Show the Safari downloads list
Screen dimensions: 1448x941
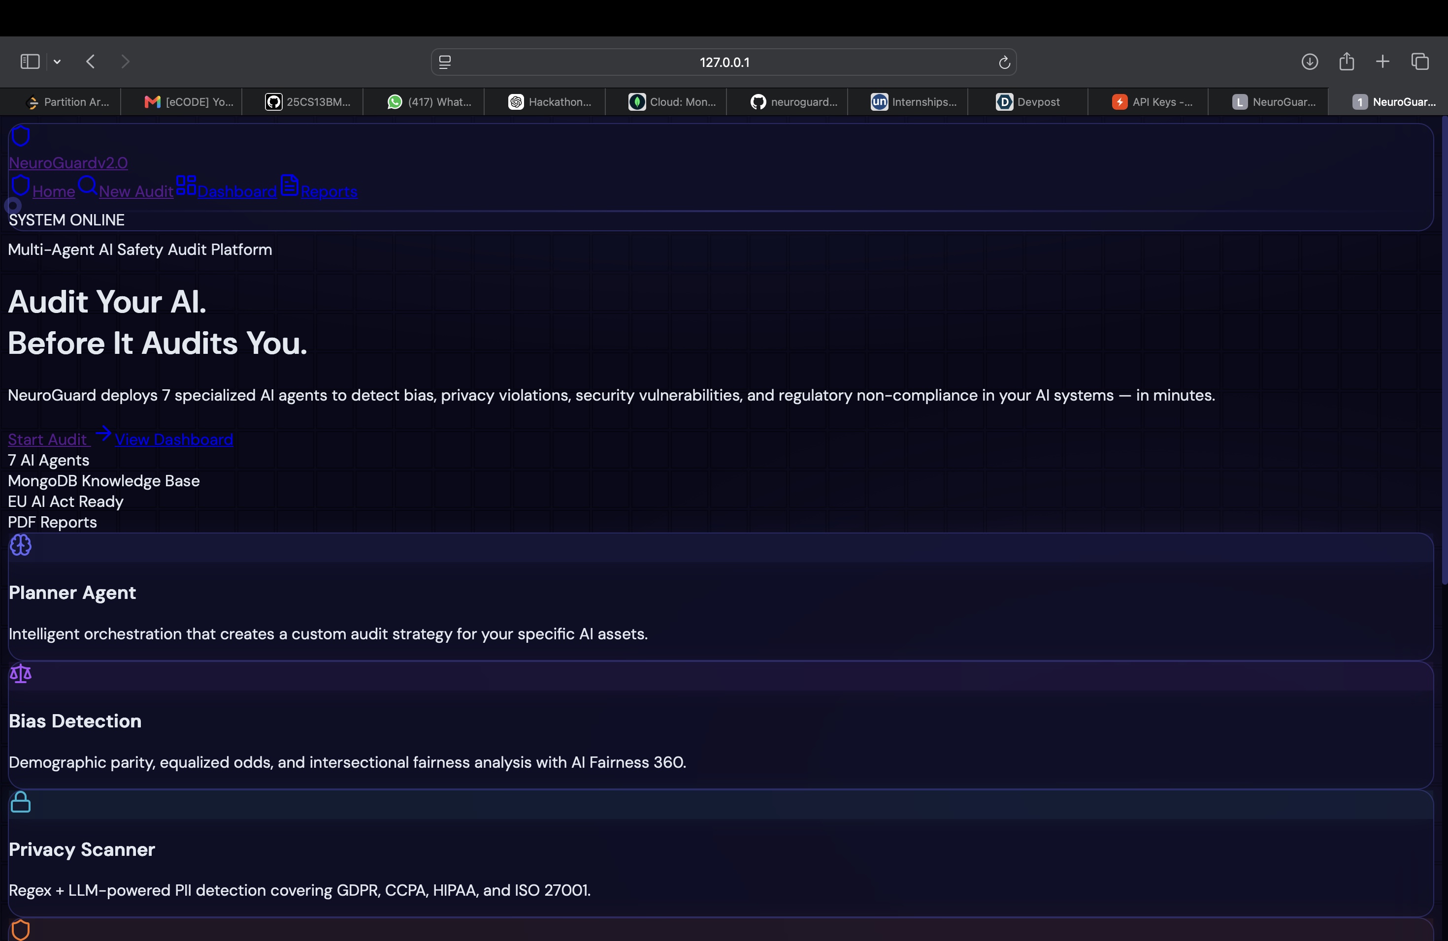click(1309, 62)
